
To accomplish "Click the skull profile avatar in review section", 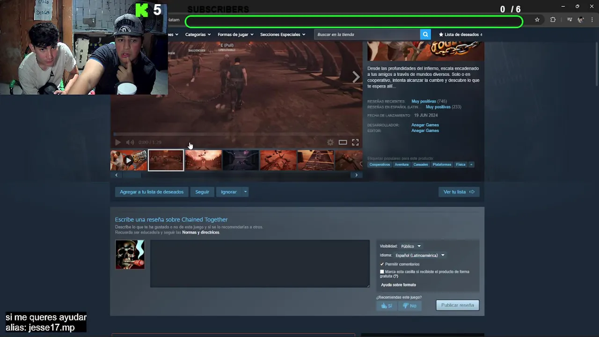I will (130, 255).
